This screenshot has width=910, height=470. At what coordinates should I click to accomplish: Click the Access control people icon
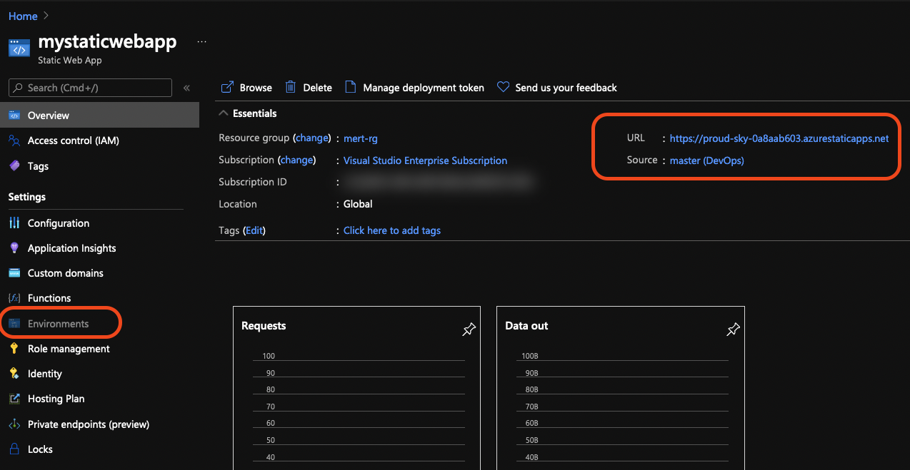[14, 141]
